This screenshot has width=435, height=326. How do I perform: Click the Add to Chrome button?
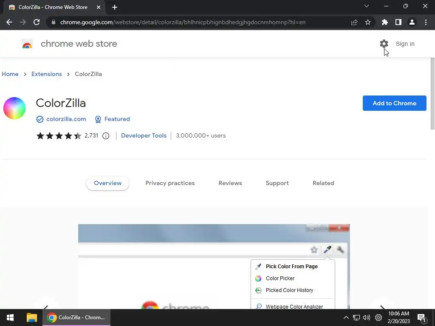395,103
